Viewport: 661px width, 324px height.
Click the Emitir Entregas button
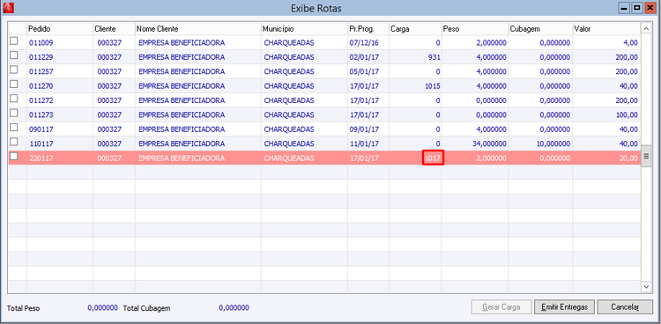click(564, 306)
